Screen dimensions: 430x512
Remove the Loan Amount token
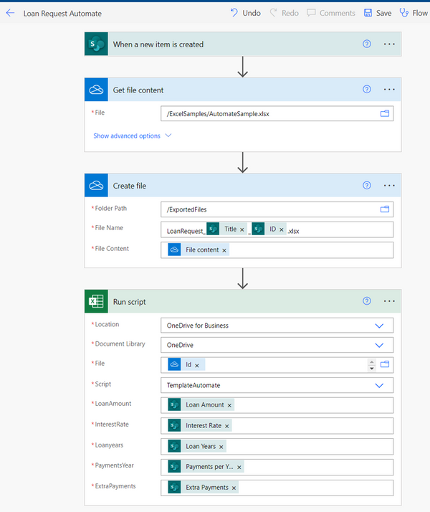click(x=229, y=406)
